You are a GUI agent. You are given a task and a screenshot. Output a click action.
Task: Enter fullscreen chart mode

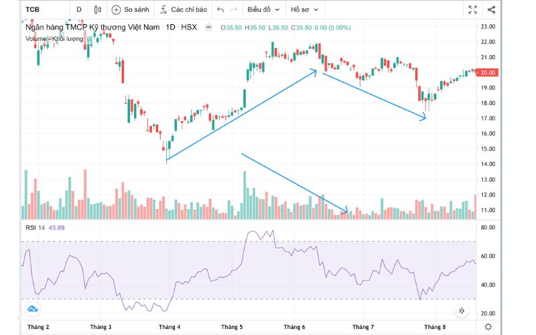(x=473, y=10)
